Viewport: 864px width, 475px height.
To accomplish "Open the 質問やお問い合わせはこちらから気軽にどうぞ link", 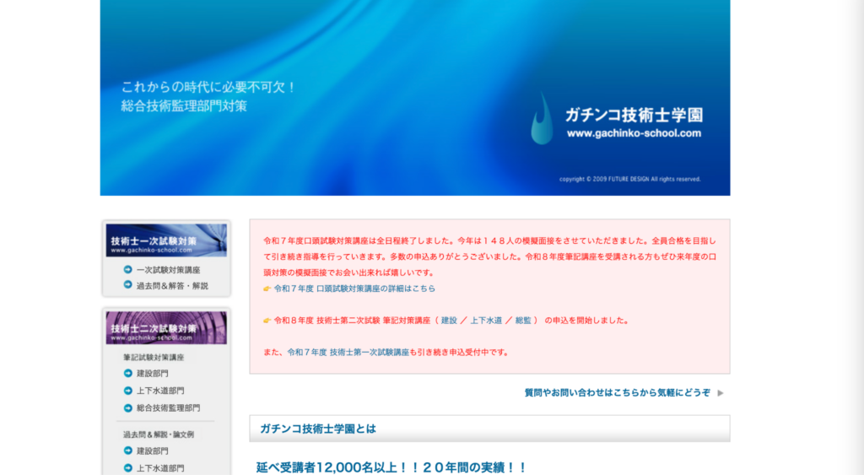I will point(617,393).
